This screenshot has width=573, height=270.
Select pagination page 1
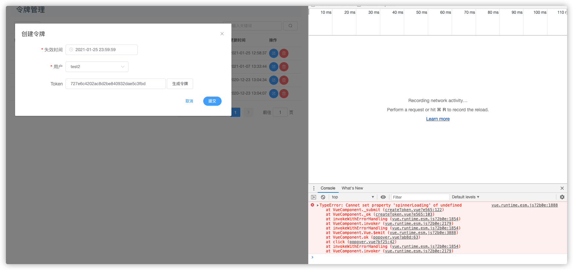point(236,112)
